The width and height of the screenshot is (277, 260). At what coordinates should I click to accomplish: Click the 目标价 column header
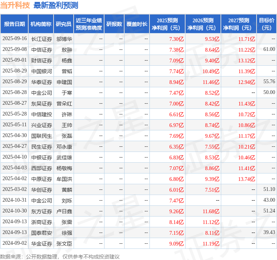click(x=266, y=24)
